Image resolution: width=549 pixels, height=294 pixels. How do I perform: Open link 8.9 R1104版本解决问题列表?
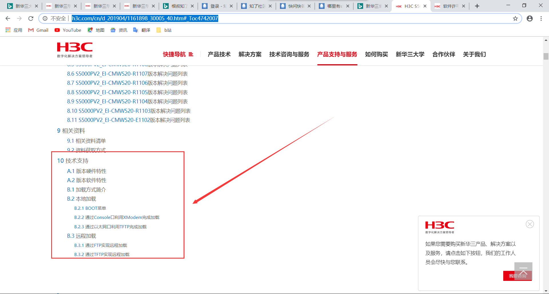pyautogui.click(x=128, y=102)
